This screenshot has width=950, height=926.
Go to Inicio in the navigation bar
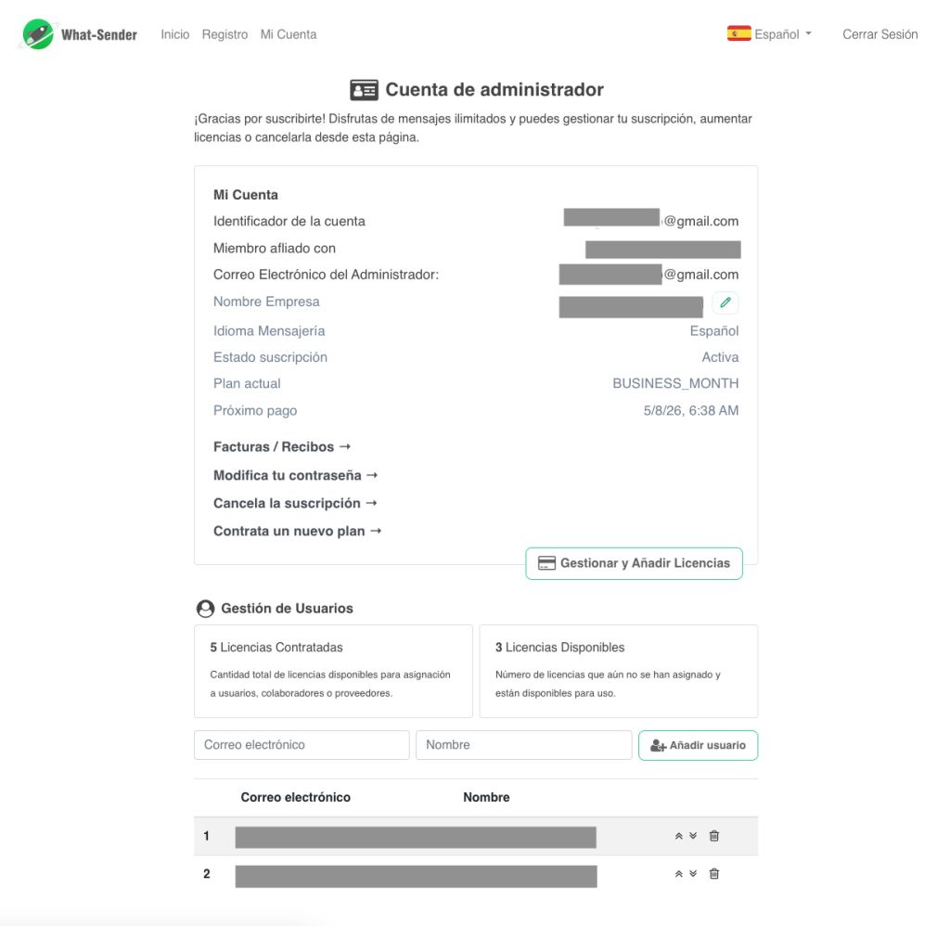(x=174, y=34)
